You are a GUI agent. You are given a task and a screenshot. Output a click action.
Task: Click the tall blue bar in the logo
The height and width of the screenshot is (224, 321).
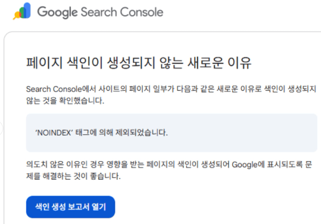click(27, 10)
